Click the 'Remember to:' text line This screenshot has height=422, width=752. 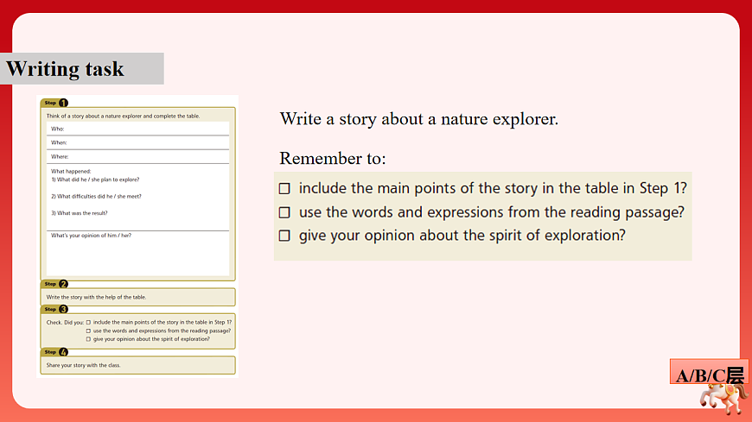pyautogui.click(x=333, y=159)
